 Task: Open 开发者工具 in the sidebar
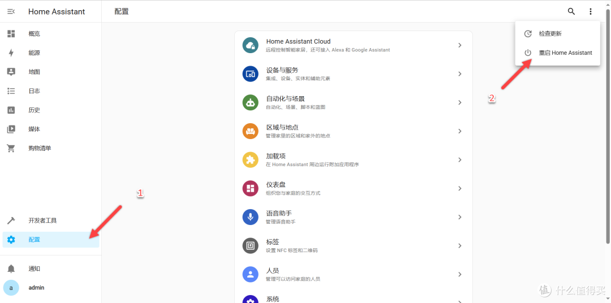[x=51, y=220]
